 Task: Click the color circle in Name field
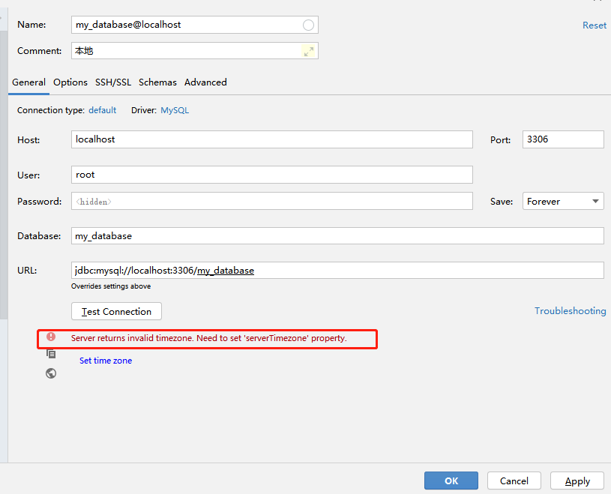(308, 25)
